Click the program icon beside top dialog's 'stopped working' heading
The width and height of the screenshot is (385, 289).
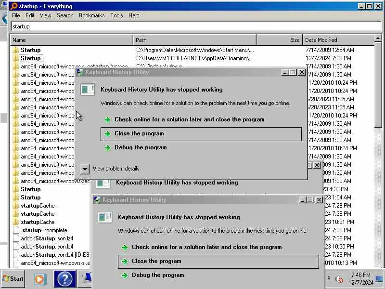[x=88, y=90]
